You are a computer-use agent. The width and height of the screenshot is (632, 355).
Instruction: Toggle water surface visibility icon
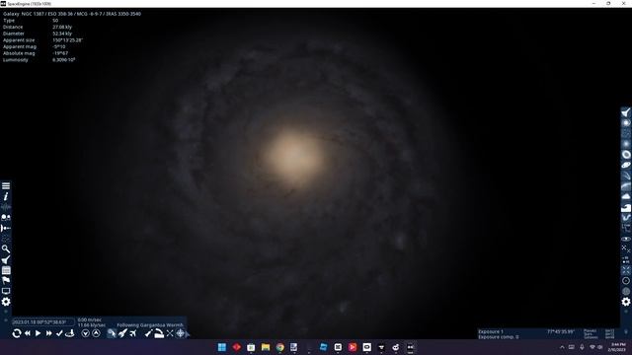[x=625, y=207]
